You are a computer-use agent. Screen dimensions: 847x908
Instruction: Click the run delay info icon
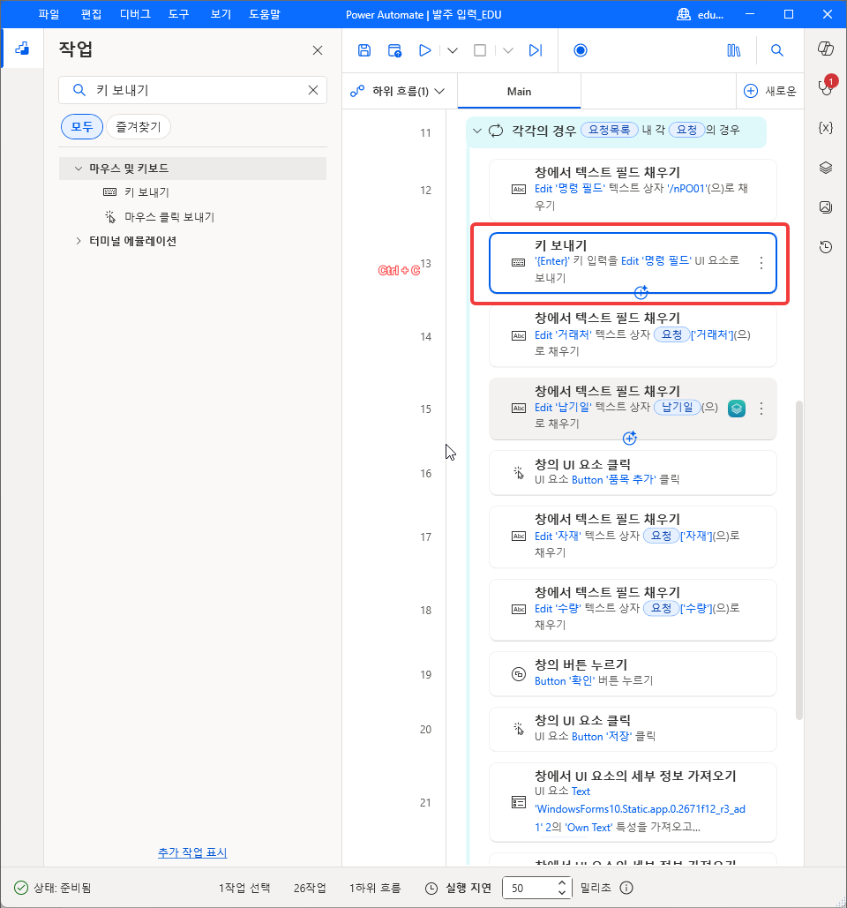click(x=626, y=888)
